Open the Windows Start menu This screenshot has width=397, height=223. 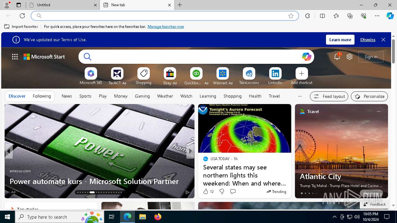(7, 217)
